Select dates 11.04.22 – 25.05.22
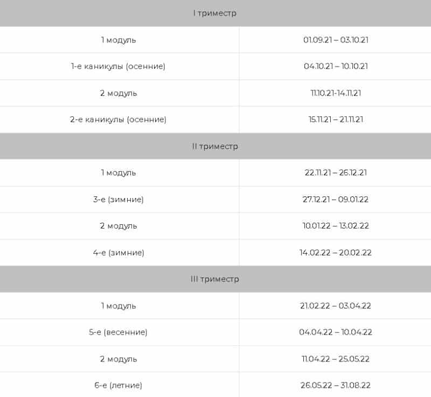Viewport: 431px width, 397px height. tap(336, 359)
